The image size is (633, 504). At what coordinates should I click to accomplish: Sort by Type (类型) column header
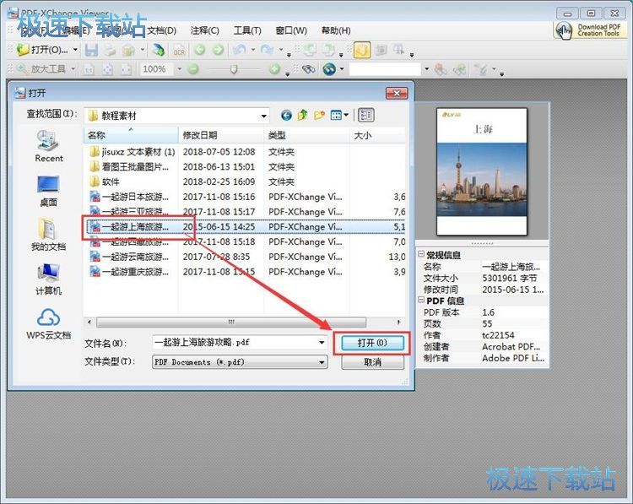(x=306, y=135)
